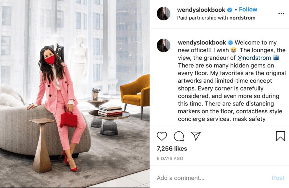Open the nordstrom paid partnership link
The width and height of the screenshot is (289, 188).
click(x=242, y=18)
